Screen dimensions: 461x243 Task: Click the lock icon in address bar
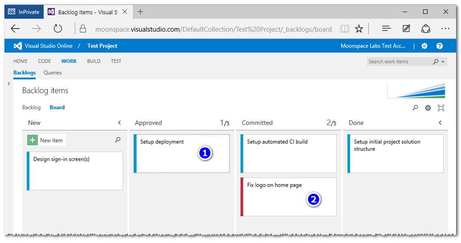[x=83, y=28]
